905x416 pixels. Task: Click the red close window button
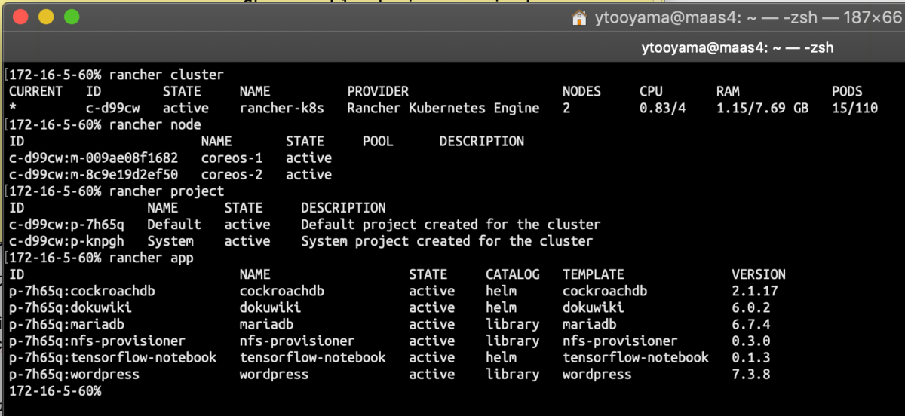(x=20, y=17)
